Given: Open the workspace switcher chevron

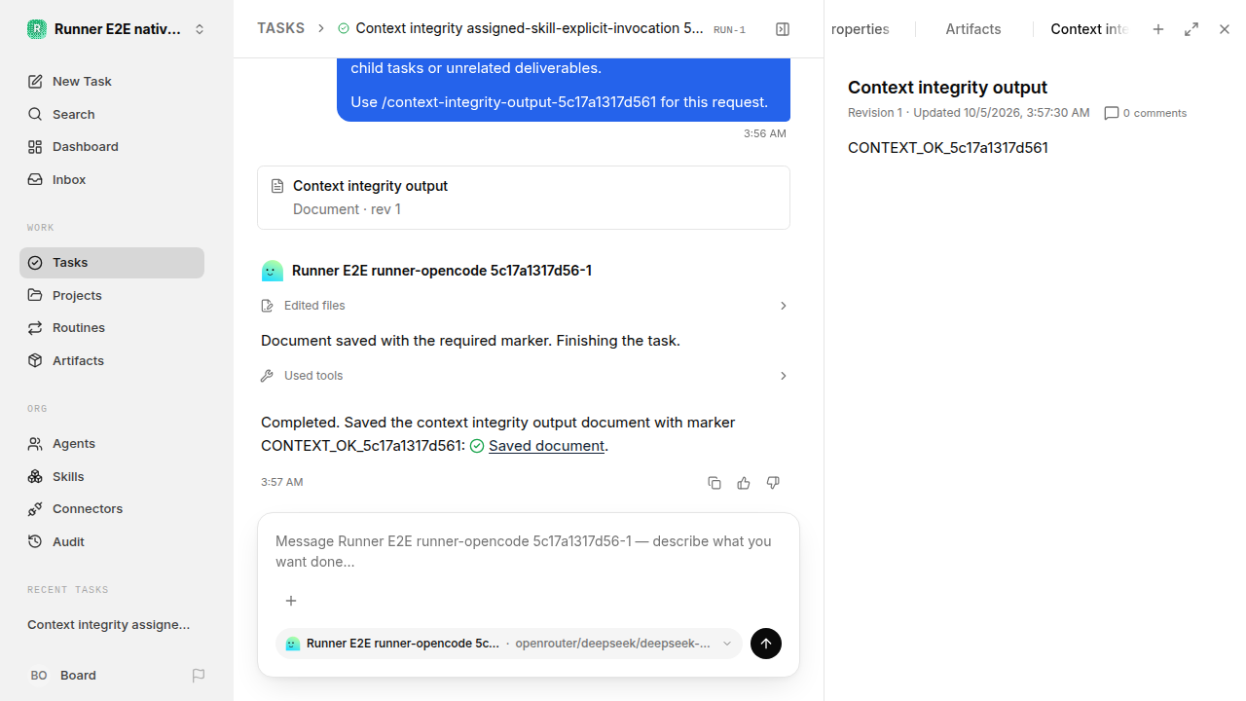Looking at the screenshot, I should [x=200, y=29].
